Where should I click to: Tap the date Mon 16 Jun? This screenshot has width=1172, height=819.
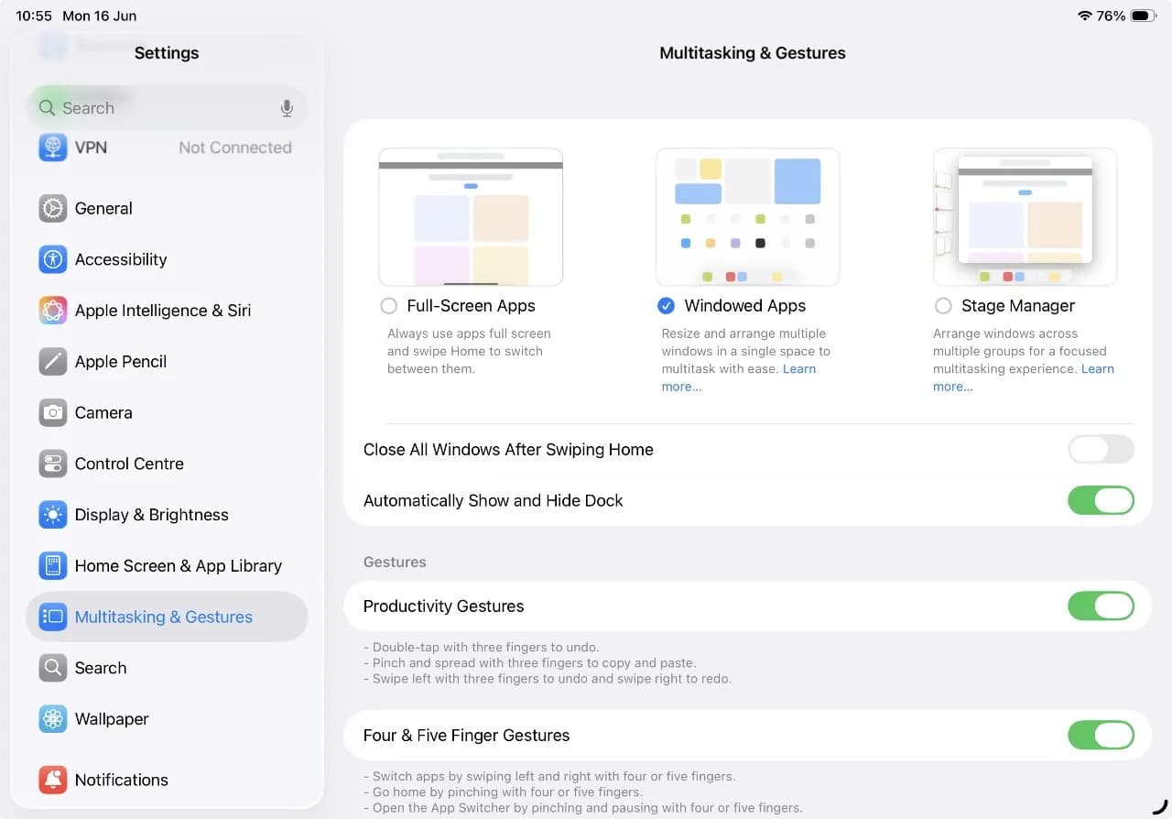click(99, 16)
